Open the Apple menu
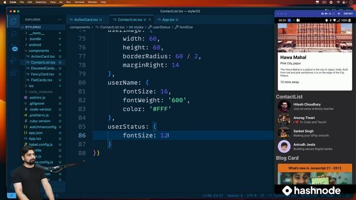Screen dimensions: 356x200 4,2
